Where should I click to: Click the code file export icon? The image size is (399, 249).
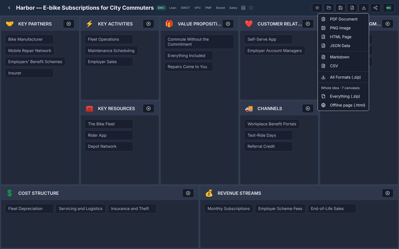(352, 8)
